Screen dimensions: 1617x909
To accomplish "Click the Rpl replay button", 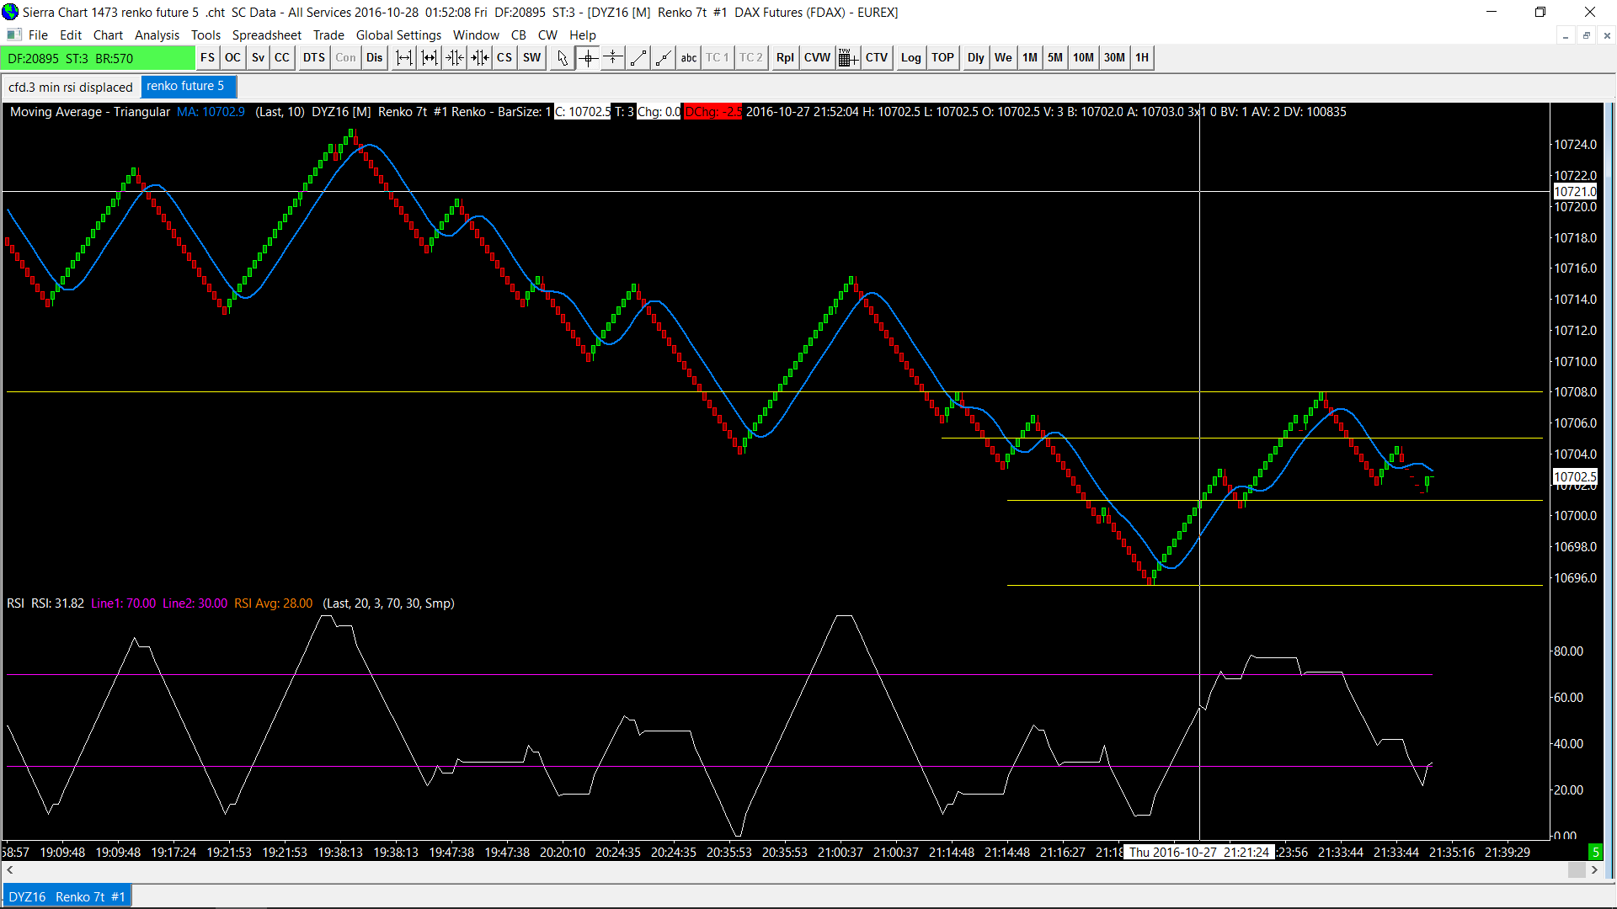I will click(785, 58).
